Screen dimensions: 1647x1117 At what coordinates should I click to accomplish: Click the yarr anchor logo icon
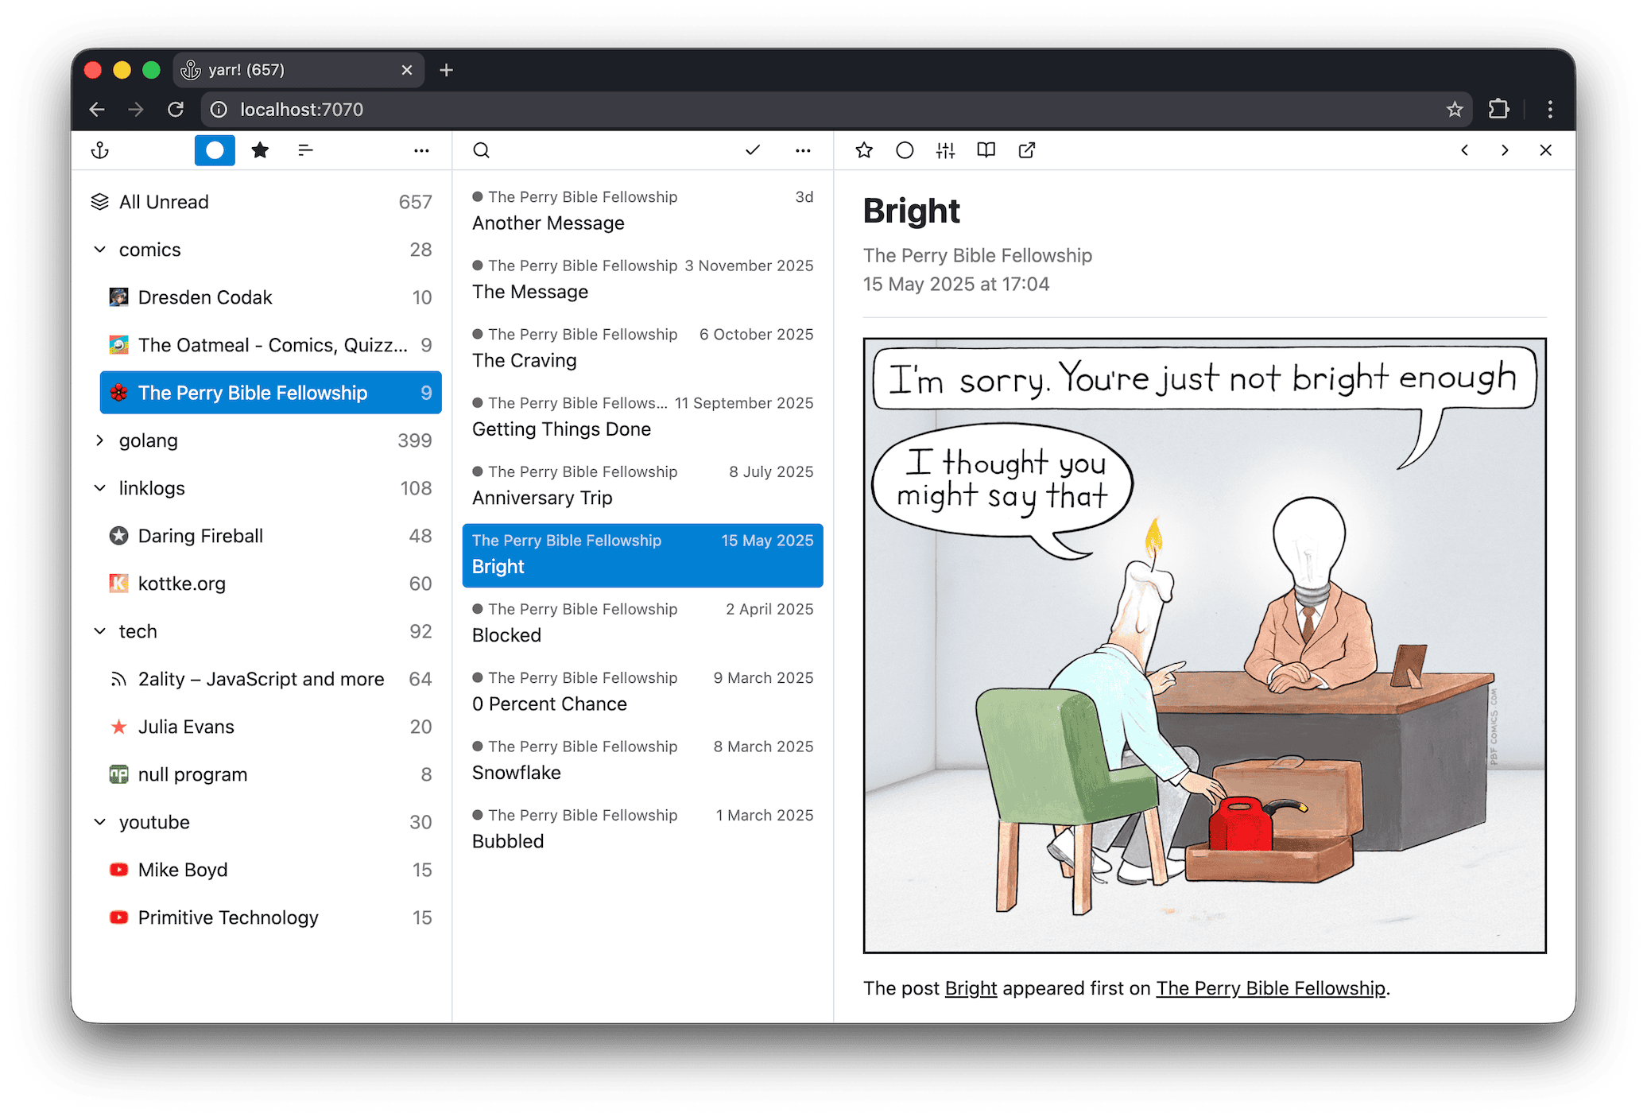[100, 150]
